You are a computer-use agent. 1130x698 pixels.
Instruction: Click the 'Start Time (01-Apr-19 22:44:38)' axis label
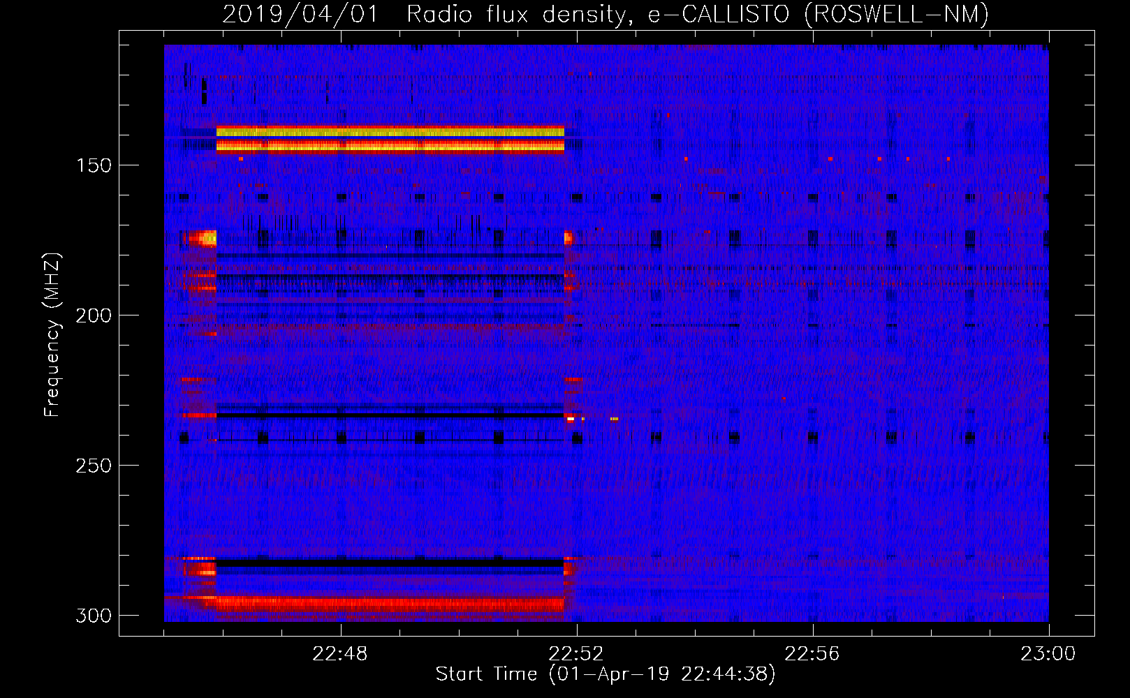606,674
